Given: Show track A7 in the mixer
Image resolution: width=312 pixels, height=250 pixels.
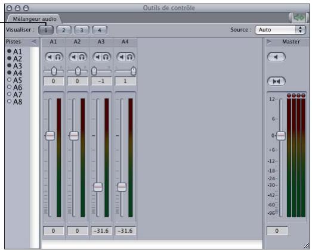Looking at the screenshot, I should coord(9,94).
